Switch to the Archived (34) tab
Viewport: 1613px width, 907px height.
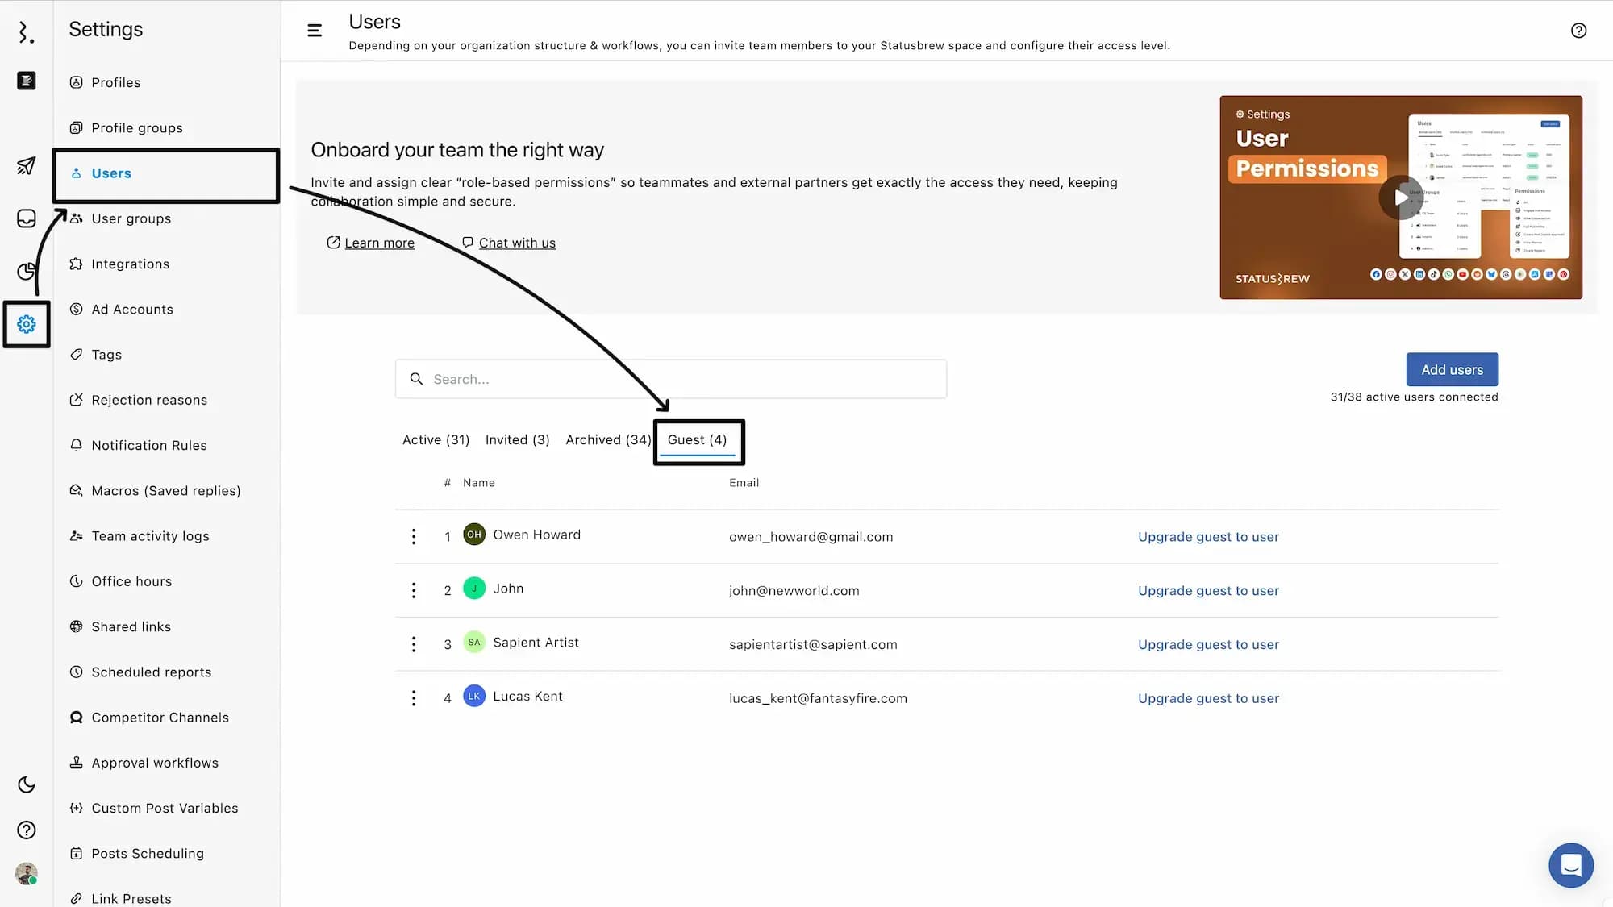click(607, 439)
